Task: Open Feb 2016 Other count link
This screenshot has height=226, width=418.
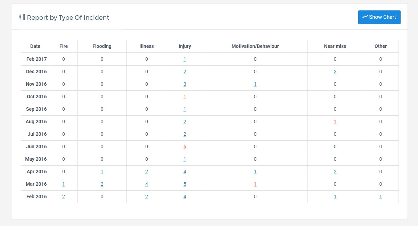Action: [380, 196]
